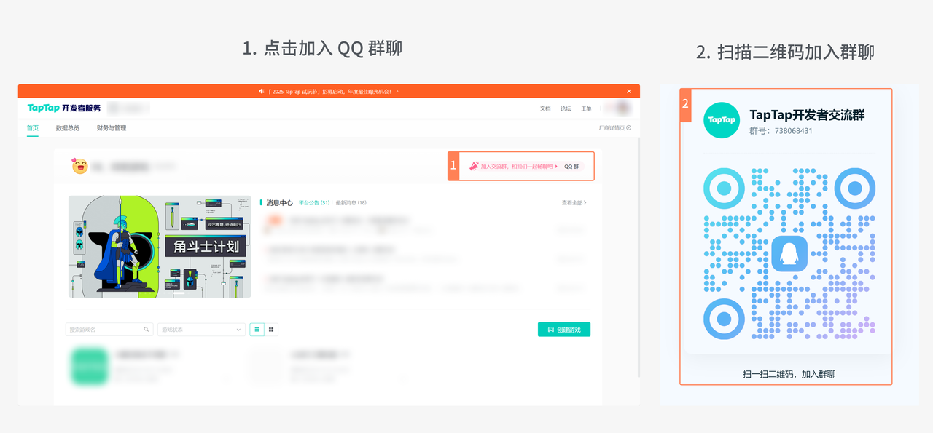Open the 工单 link in the header
Image resolution: width=933 pixels, height=433 pixels.
(x=586, y=108)
